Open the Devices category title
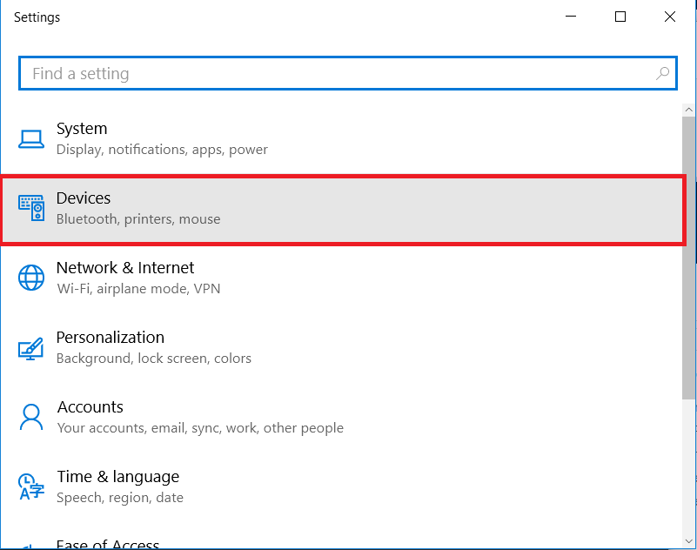 point(84,198)
